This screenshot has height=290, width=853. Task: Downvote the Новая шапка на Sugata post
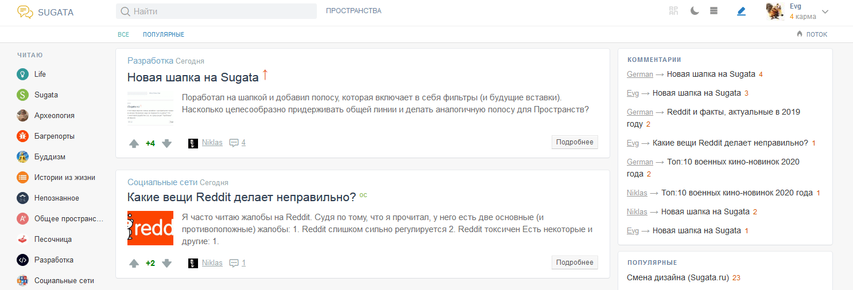click(167, 143)
